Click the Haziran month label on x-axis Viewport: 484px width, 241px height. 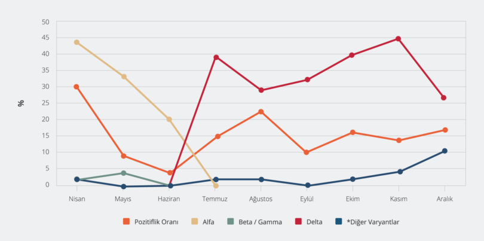point(169,199)
